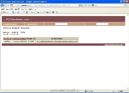Open the zoom level dropdown in status bar
The width and height of the screenshot is (129, 93).
coord(126,91)
